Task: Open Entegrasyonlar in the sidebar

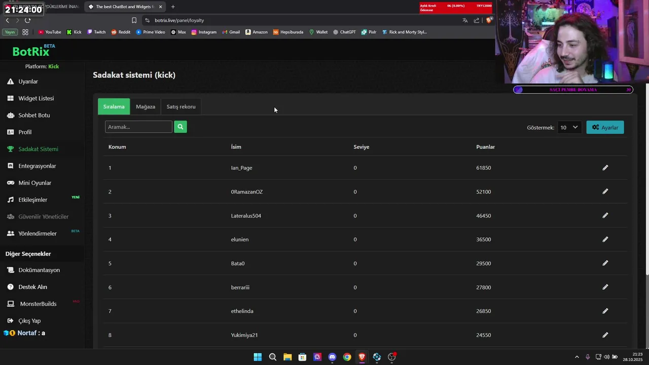Action: [37, 166]
